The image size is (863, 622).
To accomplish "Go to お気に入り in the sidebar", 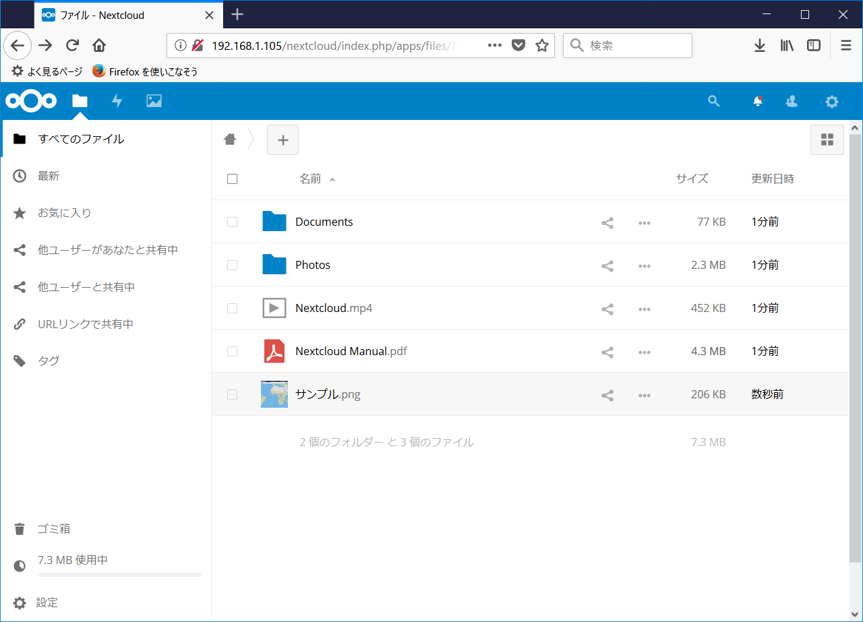I will pos(63,213).
